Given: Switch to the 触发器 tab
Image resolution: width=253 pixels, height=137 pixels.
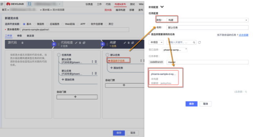Looking at the screenshot, I should coord(30,36).
